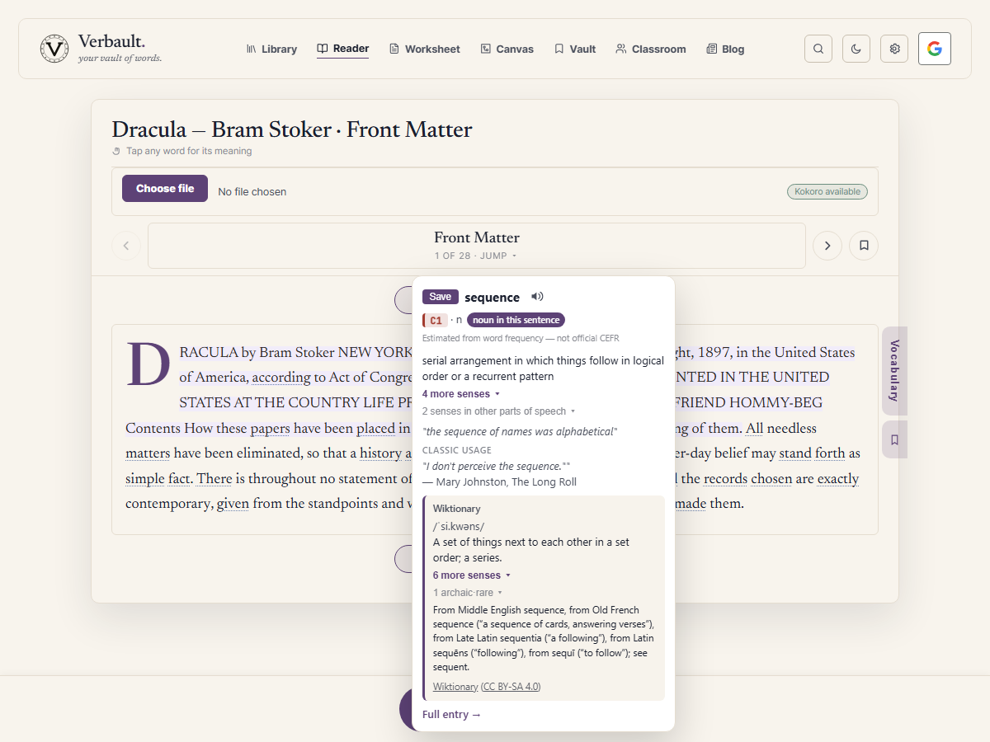Tap the word 'There' in text
This screenshot has height=742, width=990.
click(214, 479)
